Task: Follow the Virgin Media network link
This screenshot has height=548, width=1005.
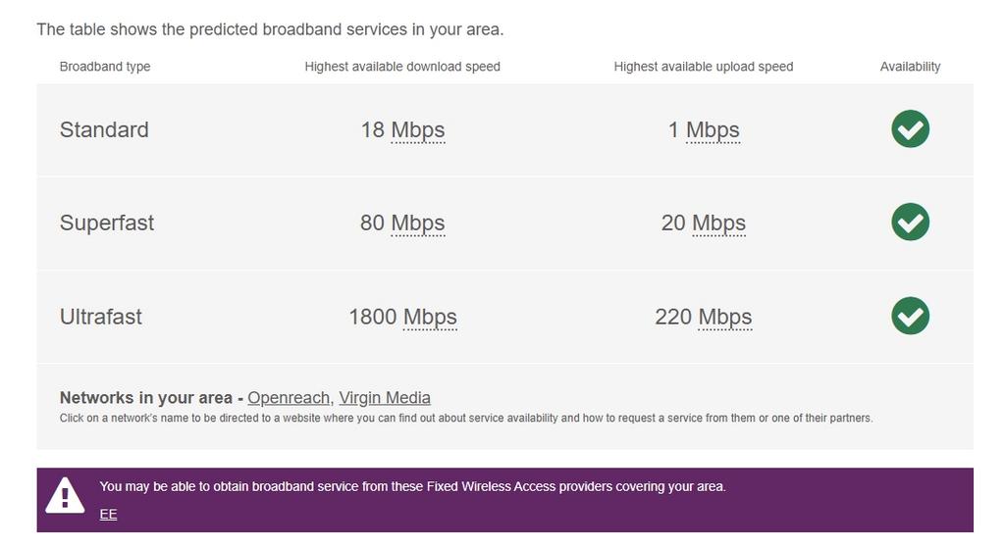Action: click(x=385, y=398)
